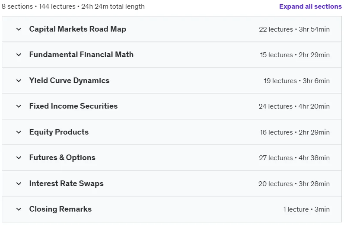Select the Interest Rate Swaps heading
Image resolution: width=344 pixels, height=225 pixels.
click(66, 183)
